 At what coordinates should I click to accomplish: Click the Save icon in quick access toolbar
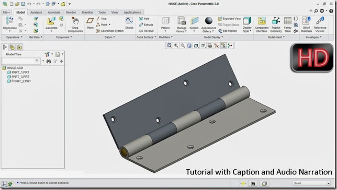click(23, 4)
